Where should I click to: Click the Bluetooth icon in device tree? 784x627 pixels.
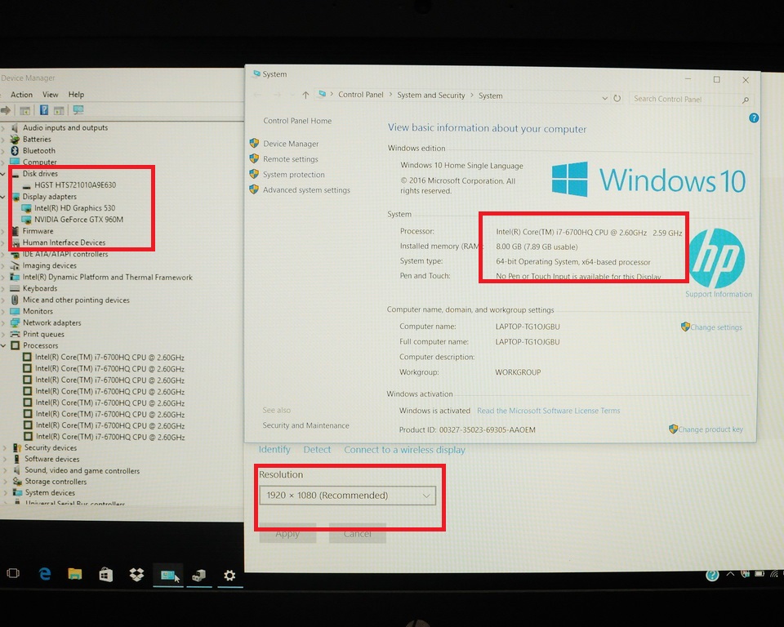pos(15,150)
